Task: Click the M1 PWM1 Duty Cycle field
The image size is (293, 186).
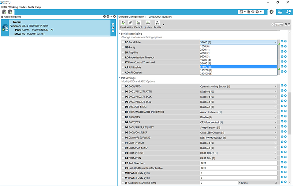Action: 238,178
